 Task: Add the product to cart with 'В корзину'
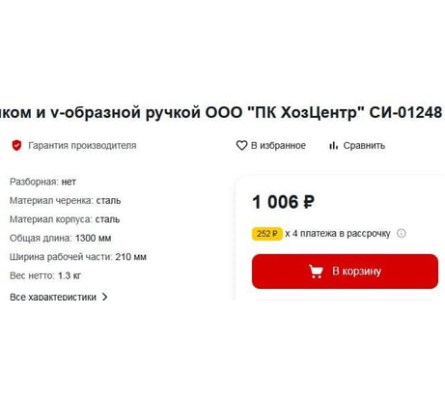(345, 272)
